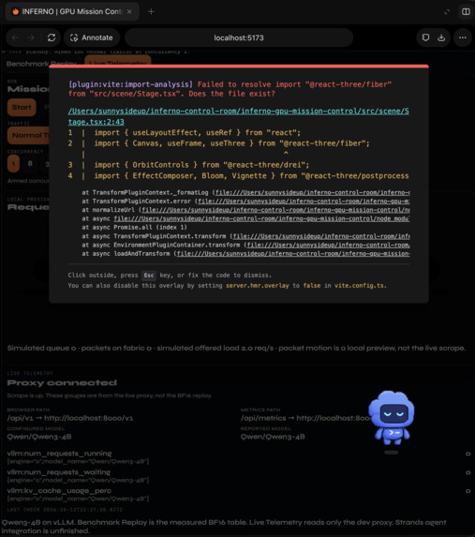Open the normalizeUrl file link
Image resolution: width=475 pixels, height=537 pixels.
point(275,210)
